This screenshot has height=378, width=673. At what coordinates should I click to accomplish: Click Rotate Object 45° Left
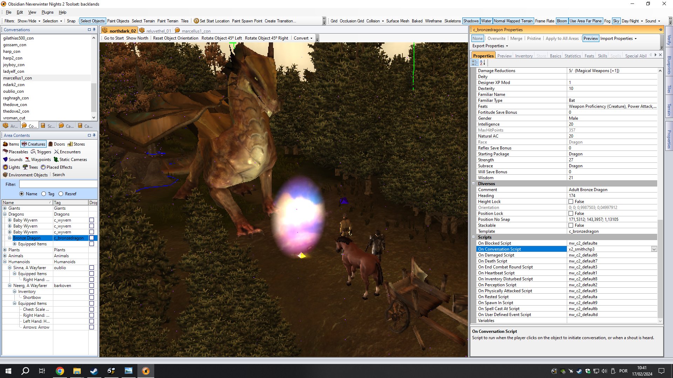coord(222,38)
